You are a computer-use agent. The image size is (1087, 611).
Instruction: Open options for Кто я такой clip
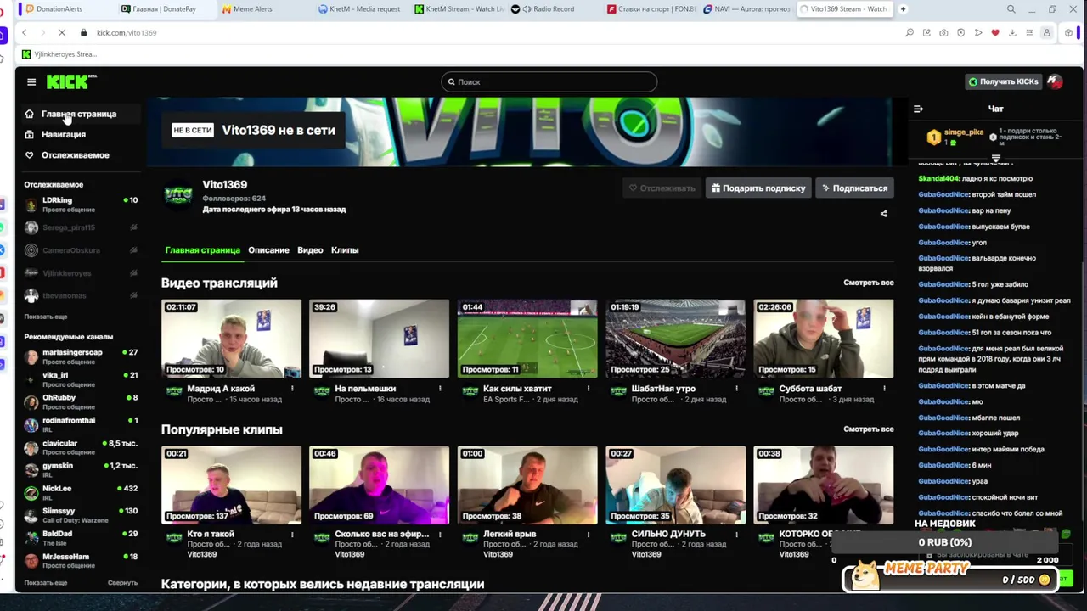point(292,535)
